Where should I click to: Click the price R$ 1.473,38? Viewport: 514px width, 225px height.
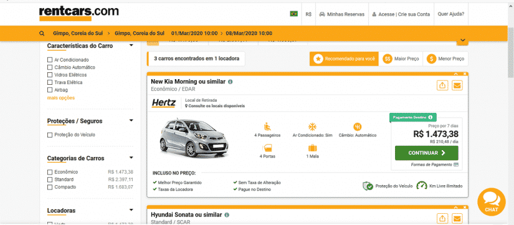pos(435,134)
